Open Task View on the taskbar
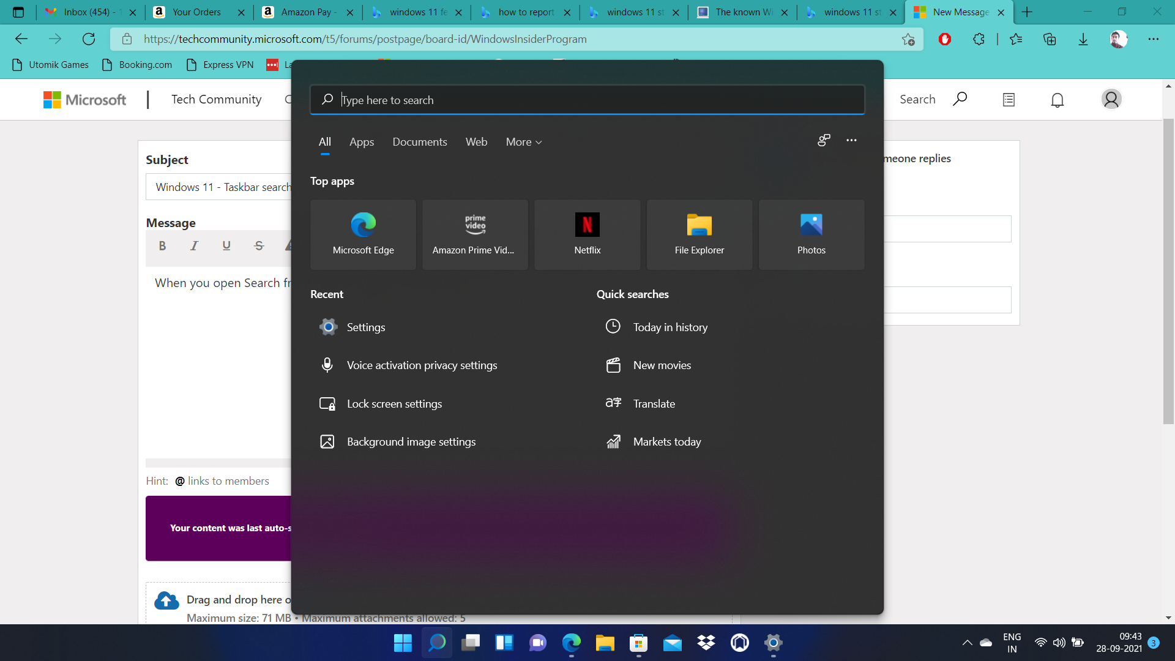The height and width of the screenshot is (661, 1175). pyautogui.click(x=471, y=643)
